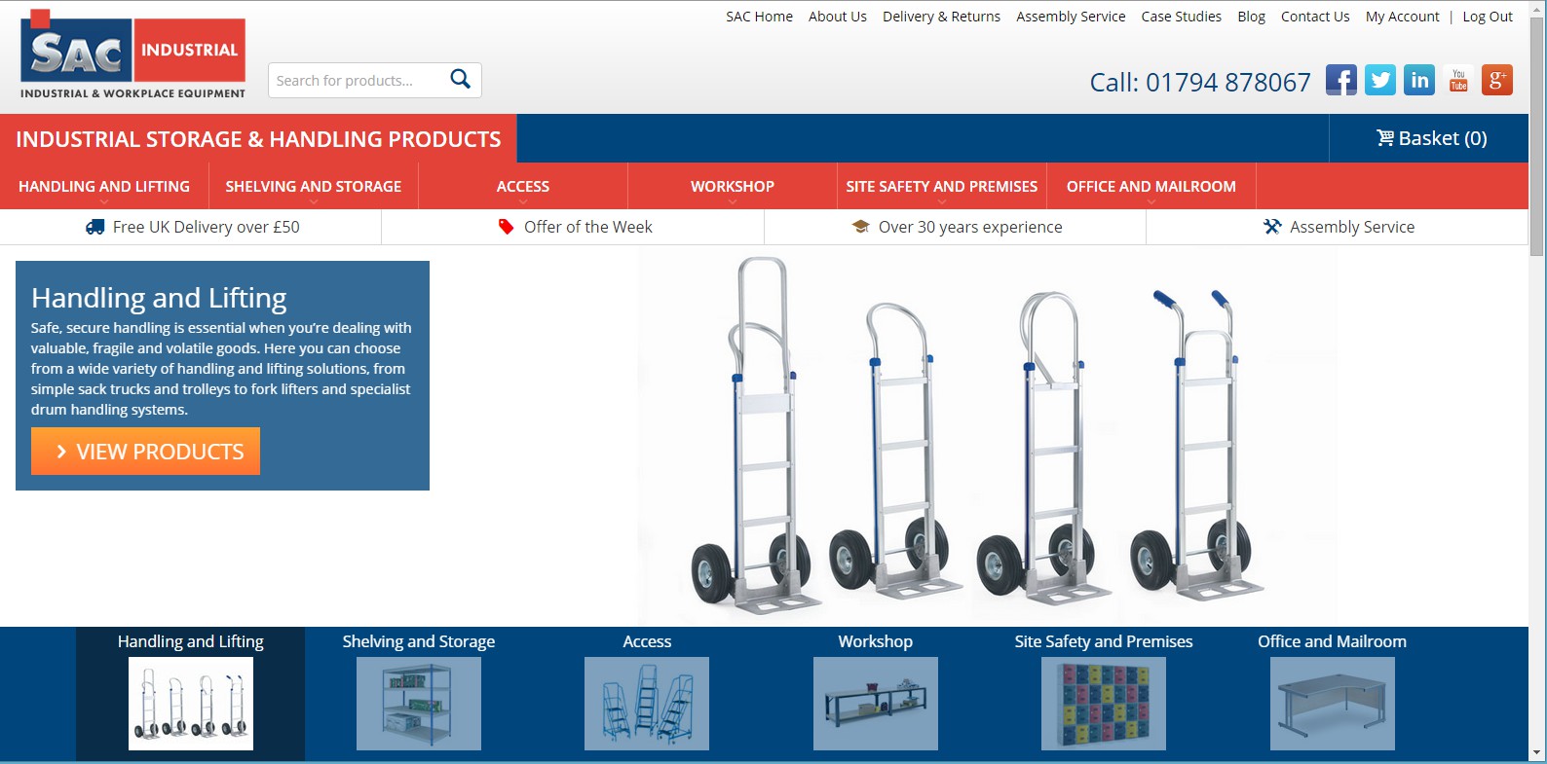
Task: Click the VIEW PRODUCTS button
Action: point(145,452)
